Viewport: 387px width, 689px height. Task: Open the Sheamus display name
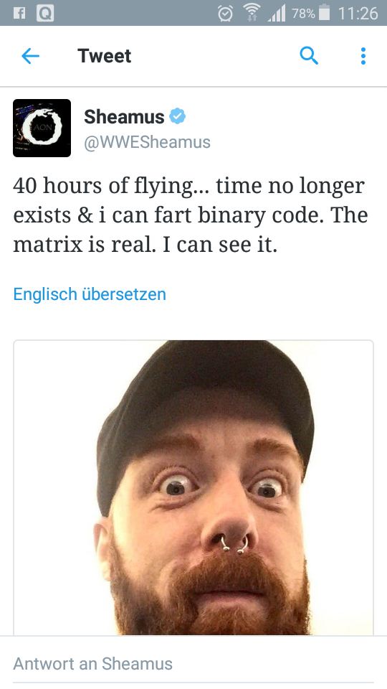click(124, 117)
